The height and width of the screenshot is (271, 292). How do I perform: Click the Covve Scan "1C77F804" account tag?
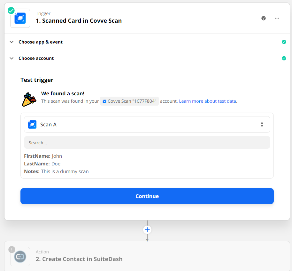click(x=129, y=101)
